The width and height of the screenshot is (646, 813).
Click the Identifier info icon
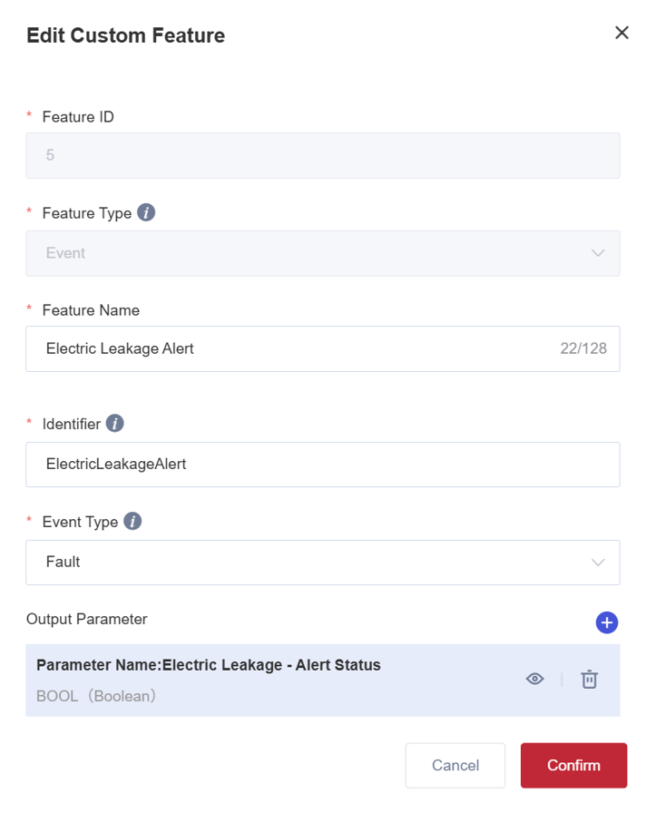(114, 423)
